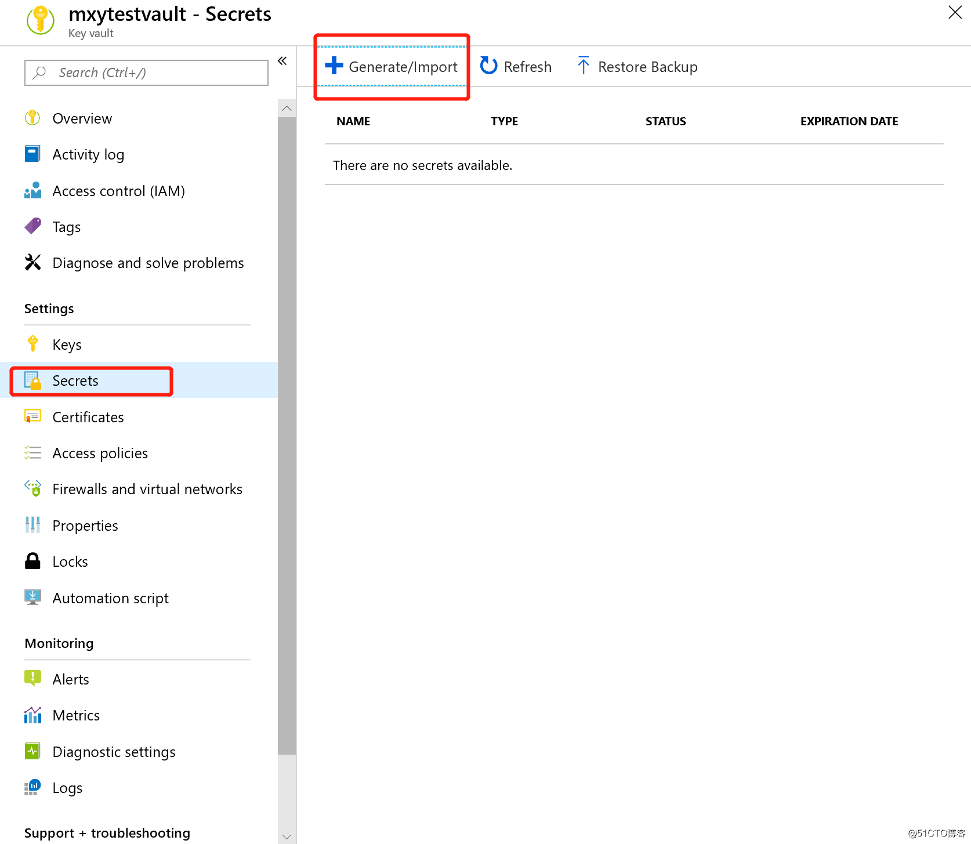Click the Certificates icon
971x844 pixels.
pyautogui.click(x=32, y=416)
